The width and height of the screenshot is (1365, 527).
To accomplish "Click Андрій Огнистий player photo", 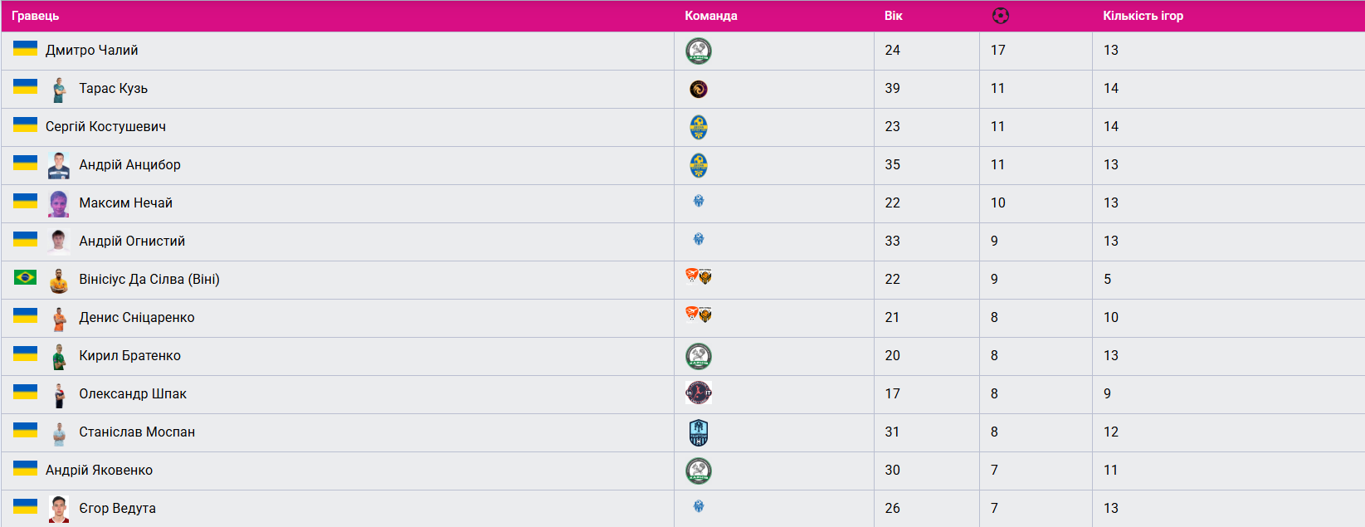I will tap(58, 242).
